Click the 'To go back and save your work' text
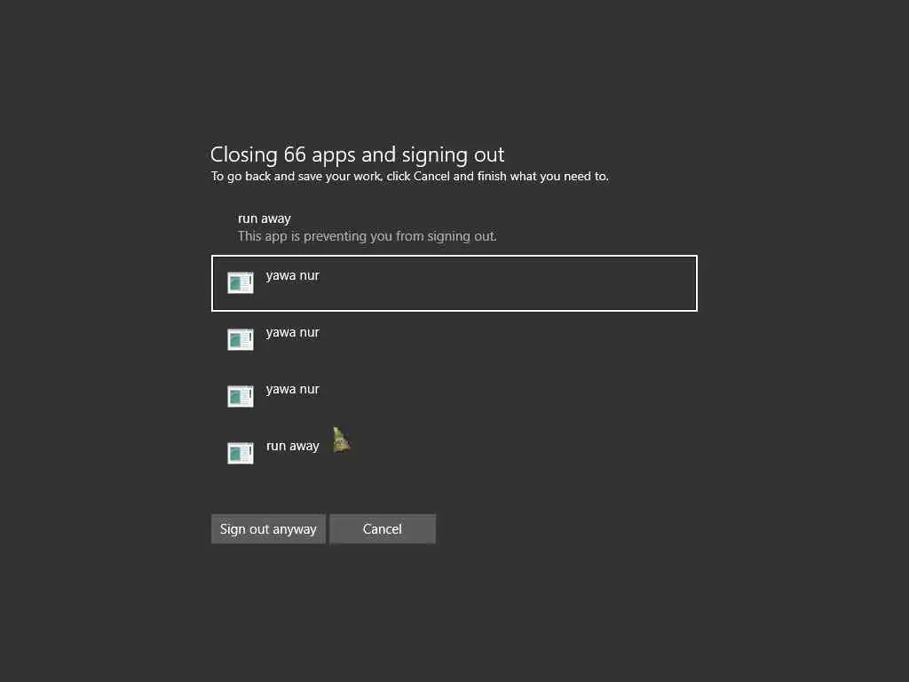Image resolution: width=909 pixels, height=682 pixels. tap(410, 177)
